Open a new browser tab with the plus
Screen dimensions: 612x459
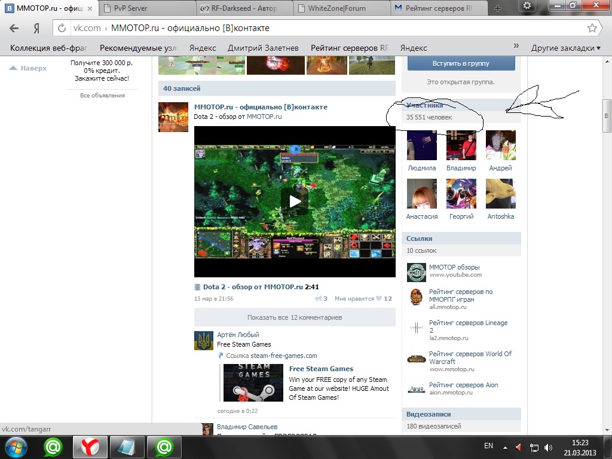498,8
